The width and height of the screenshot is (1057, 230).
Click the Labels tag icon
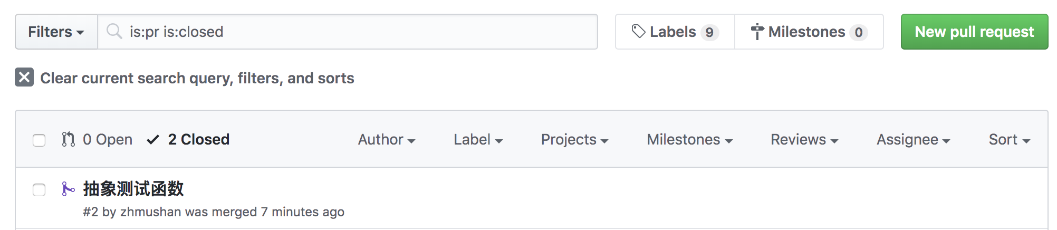point(638,32)
